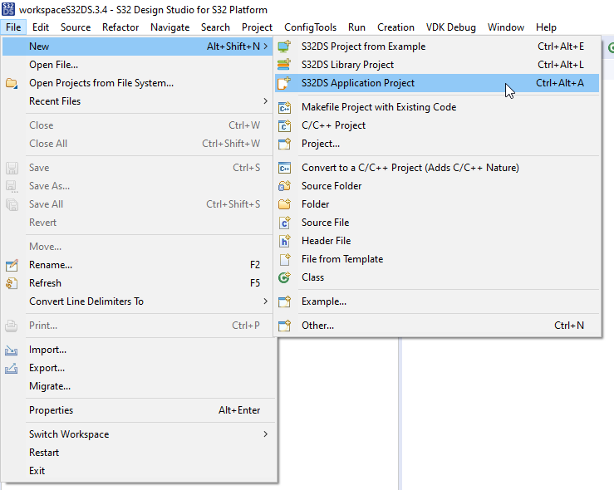Image resolution: width=614 pixels, height=490 pixels.
Task: Click the Import icon in File menu
Action: click(12, 350)
